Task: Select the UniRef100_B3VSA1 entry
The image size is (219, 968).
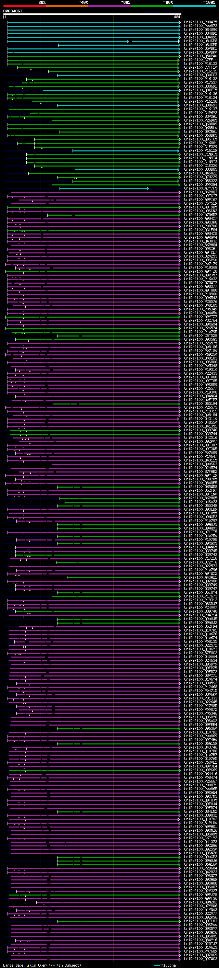Action: pos(201,116)
